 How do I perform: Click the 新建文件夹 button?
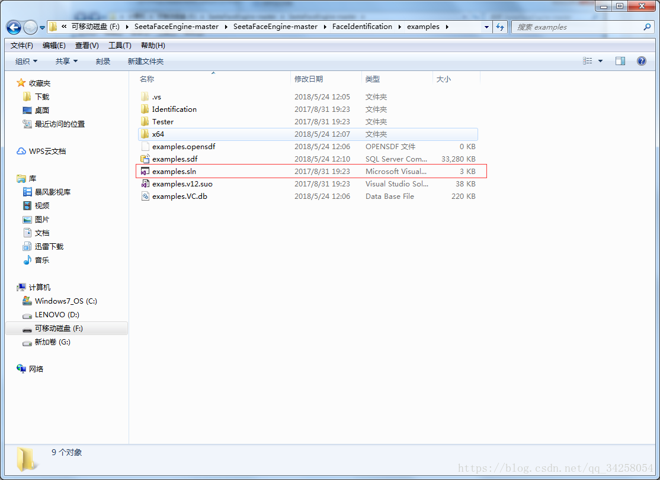coord(146,62)
